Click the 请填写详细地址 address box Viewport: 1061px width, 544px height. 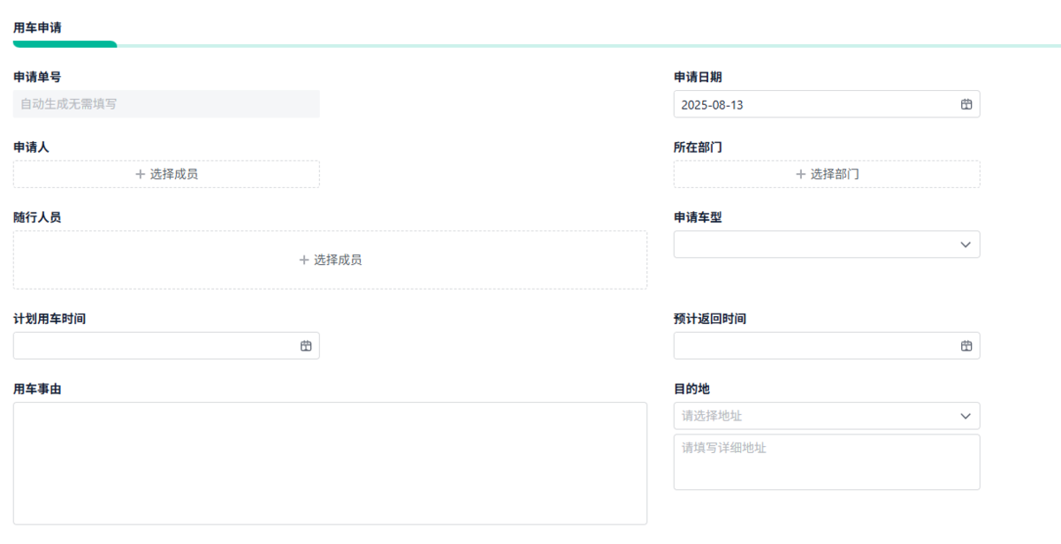(827, 461)
